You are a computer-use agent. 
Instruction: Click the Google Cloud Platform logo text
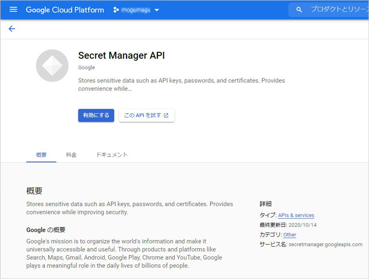pos(65,10)
